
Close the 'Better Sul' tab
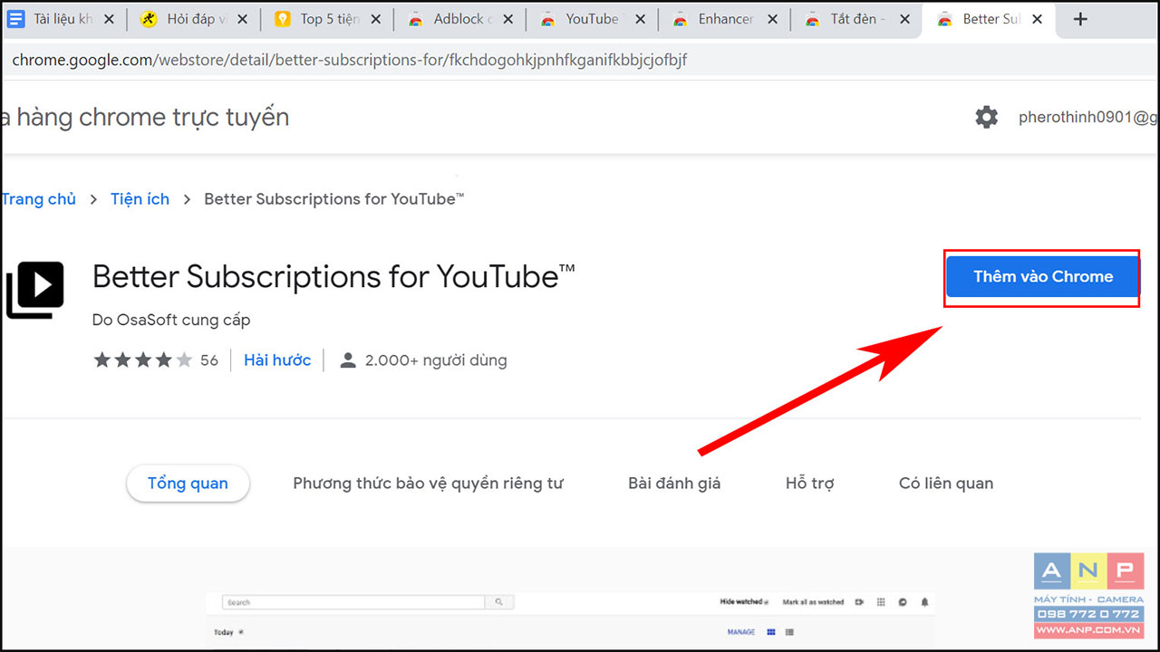[1038, 19]
